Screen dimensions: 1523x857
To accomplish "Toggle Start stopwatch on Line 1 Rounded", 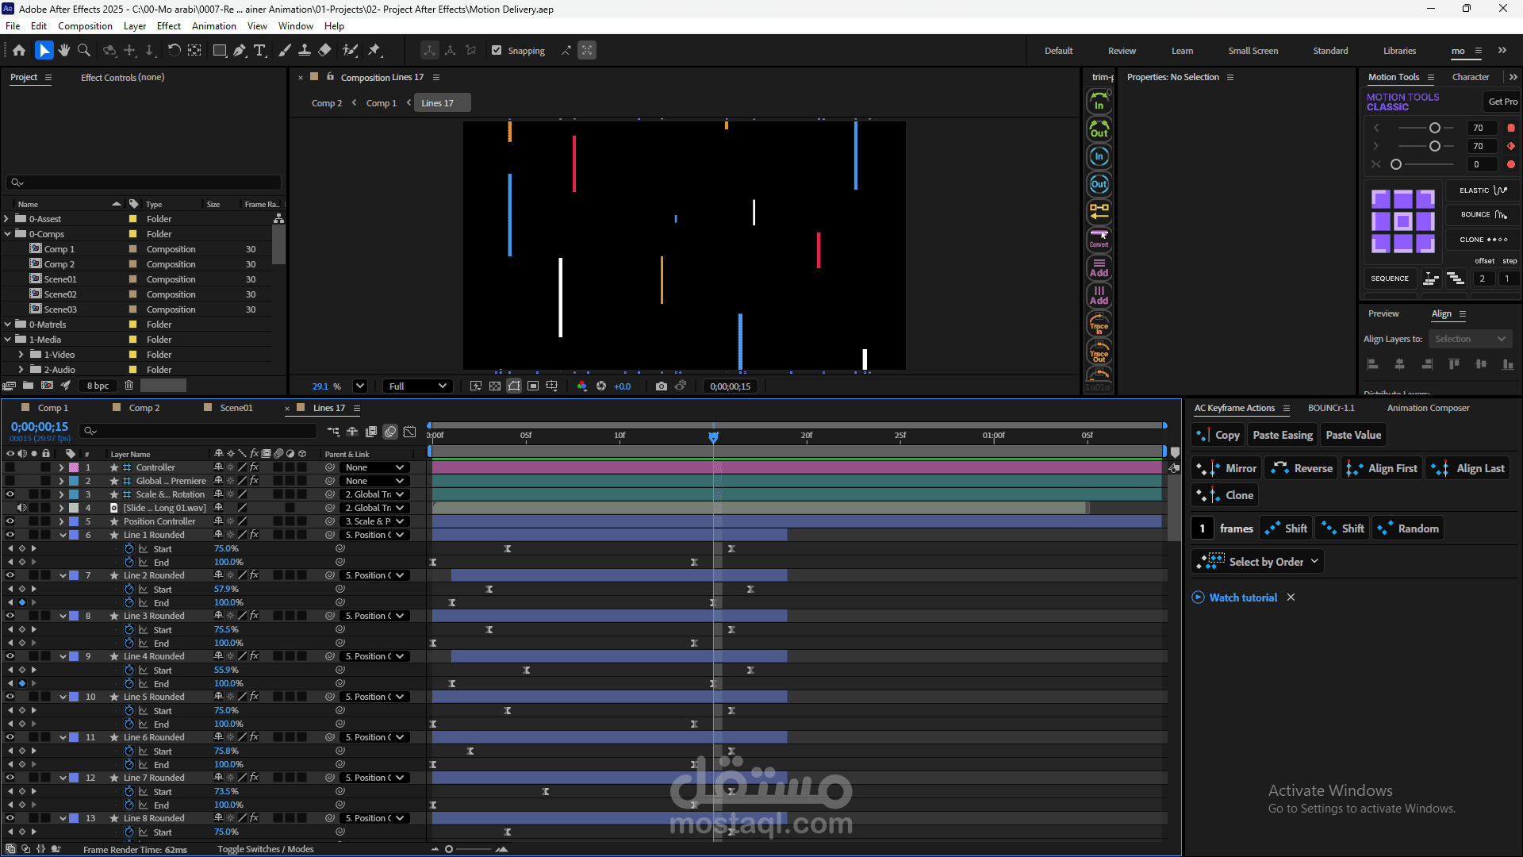I will pyautogui.click(x=129, y=549).
